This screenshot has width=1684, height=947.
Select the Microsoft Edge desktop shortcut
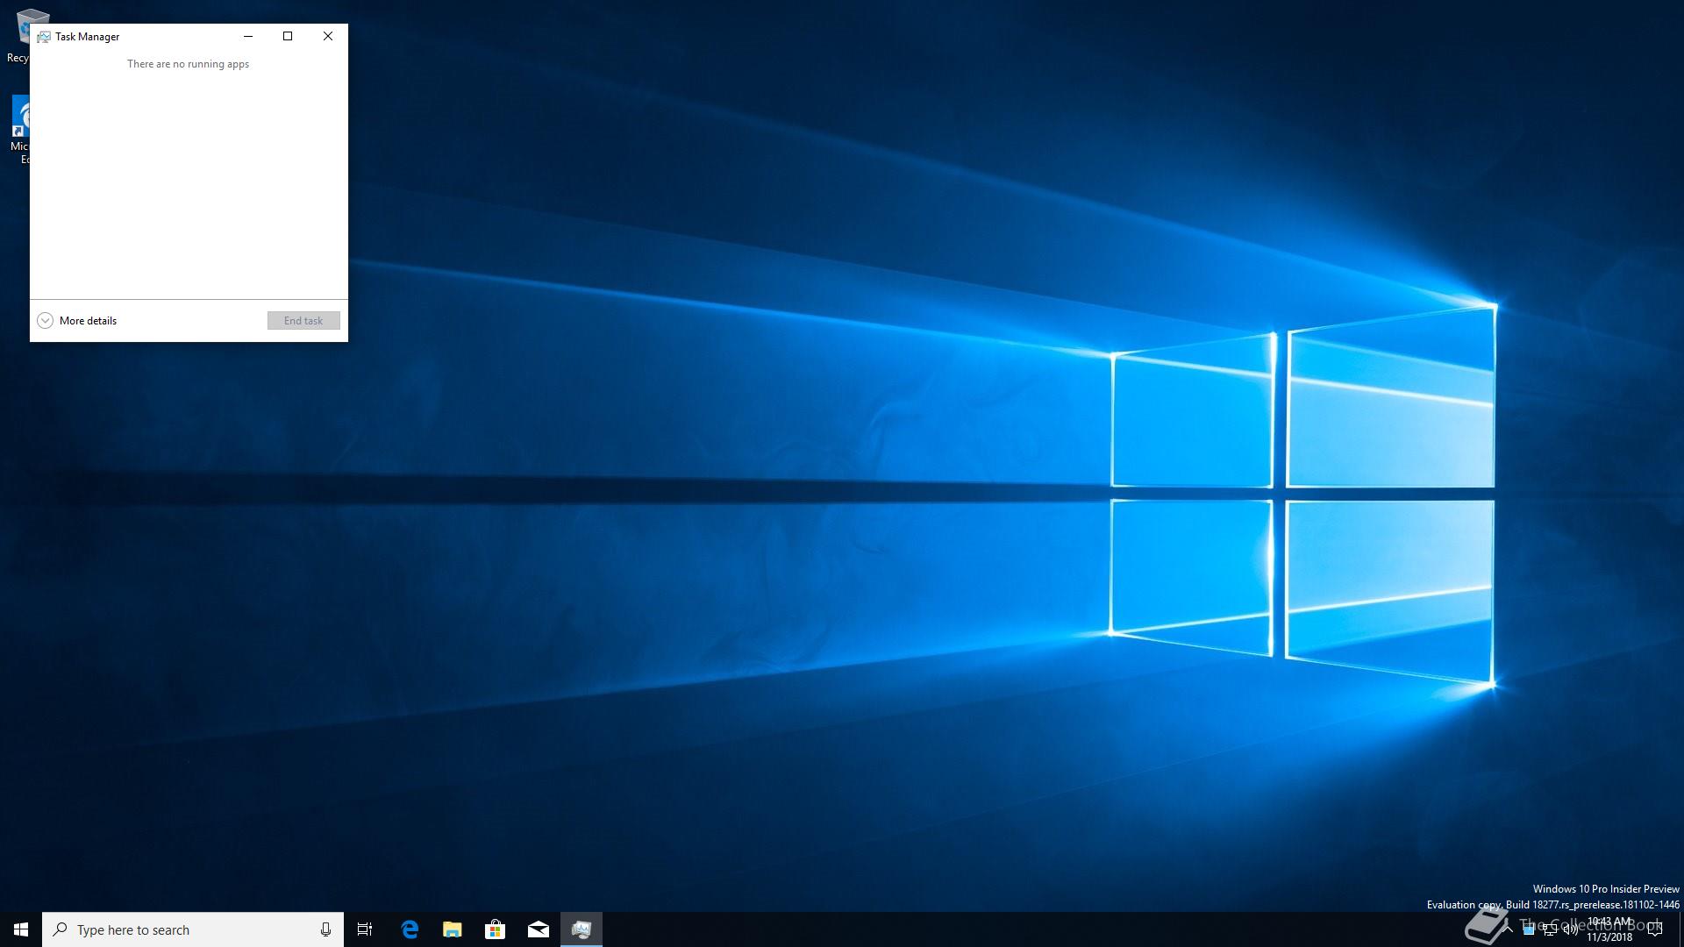click(x=19, y=130)
